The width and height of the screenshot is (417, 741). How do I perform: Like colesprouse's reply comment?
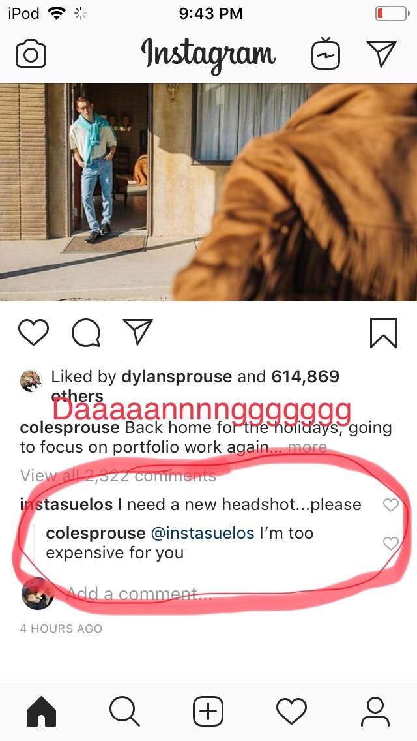[x=390, y=543]
